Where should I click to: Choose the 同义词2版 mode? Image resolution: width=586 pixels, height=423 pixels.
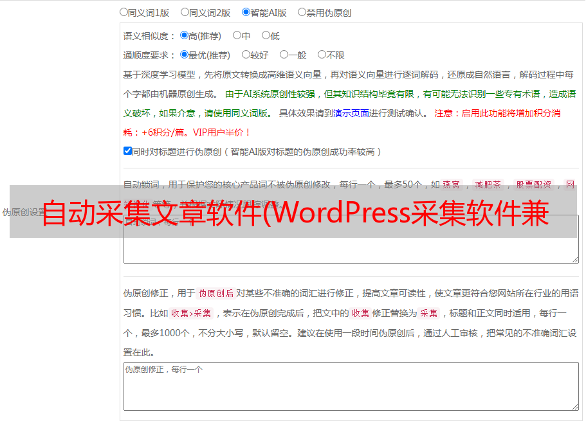point(185,12)
